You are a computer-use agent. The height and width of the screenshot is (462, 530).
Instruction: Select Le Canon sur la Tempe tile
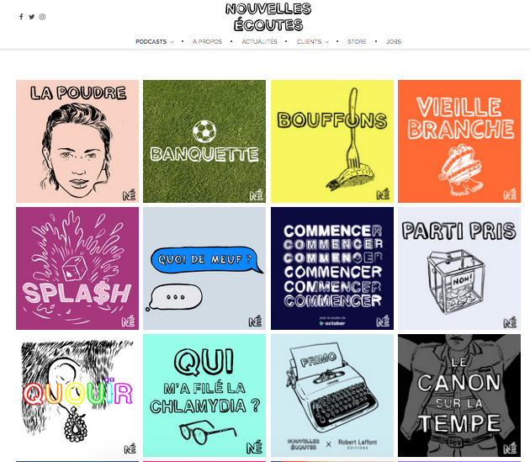click(x=459, y=396)
